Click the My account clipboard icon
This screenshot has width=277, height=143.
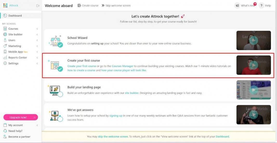(x=5, y=125)
